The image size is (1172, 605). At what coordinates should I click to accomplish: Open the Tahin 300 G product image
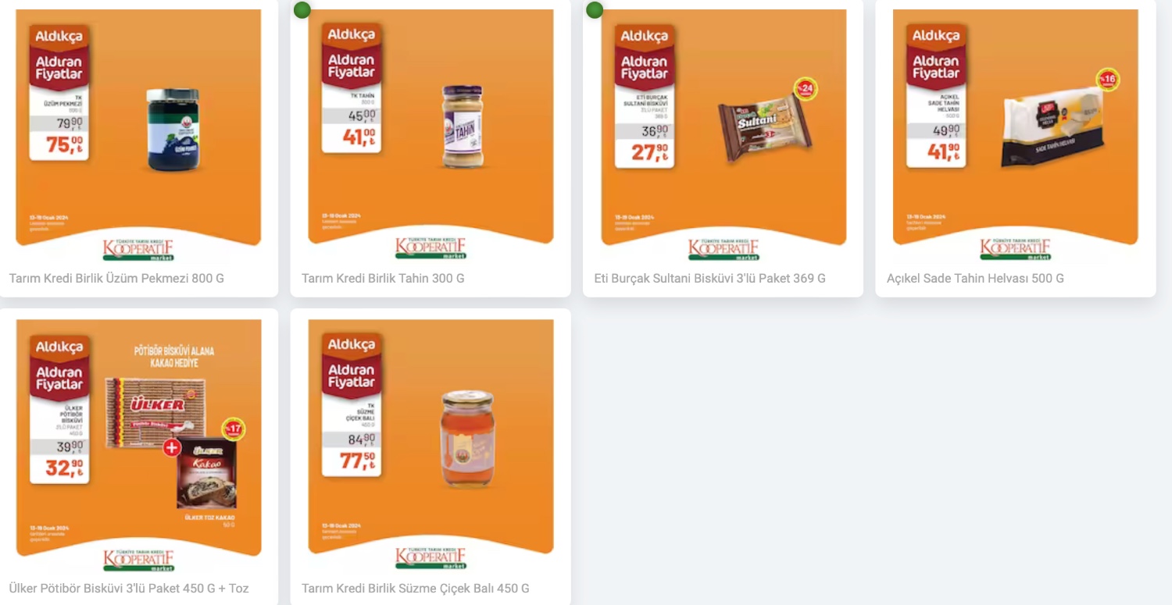[431, 135]
